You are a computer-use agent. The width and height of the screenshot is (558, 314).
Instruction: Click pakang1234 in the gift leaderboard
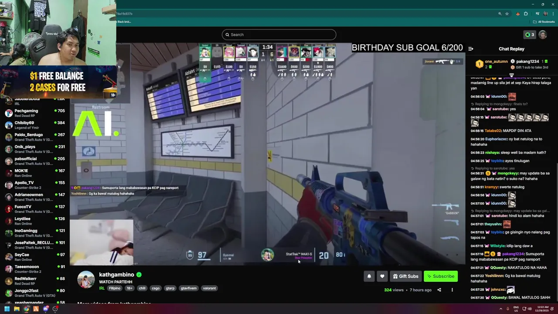pyautogui.click(x=527, y=61)
